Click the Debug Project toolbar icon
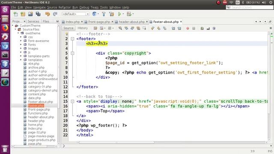Image resolution: width=274 pixels, height=154 pixels. click(129, 14)
